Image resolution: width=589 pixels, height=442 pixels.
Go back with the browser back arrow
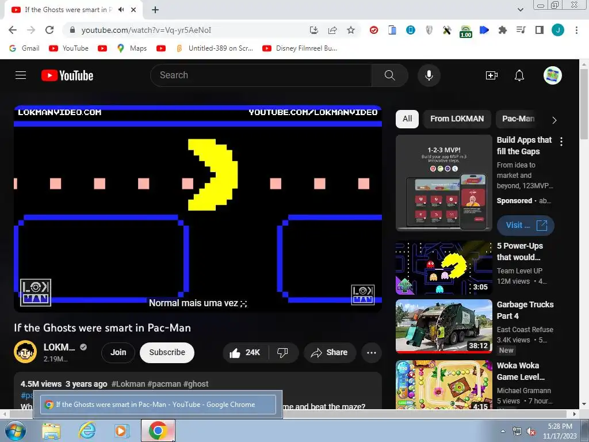(13, 30)
